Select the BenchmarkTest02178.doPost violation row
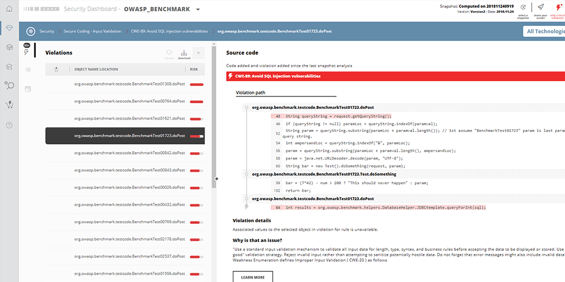 pyautogui.click(x=125, y=239)
